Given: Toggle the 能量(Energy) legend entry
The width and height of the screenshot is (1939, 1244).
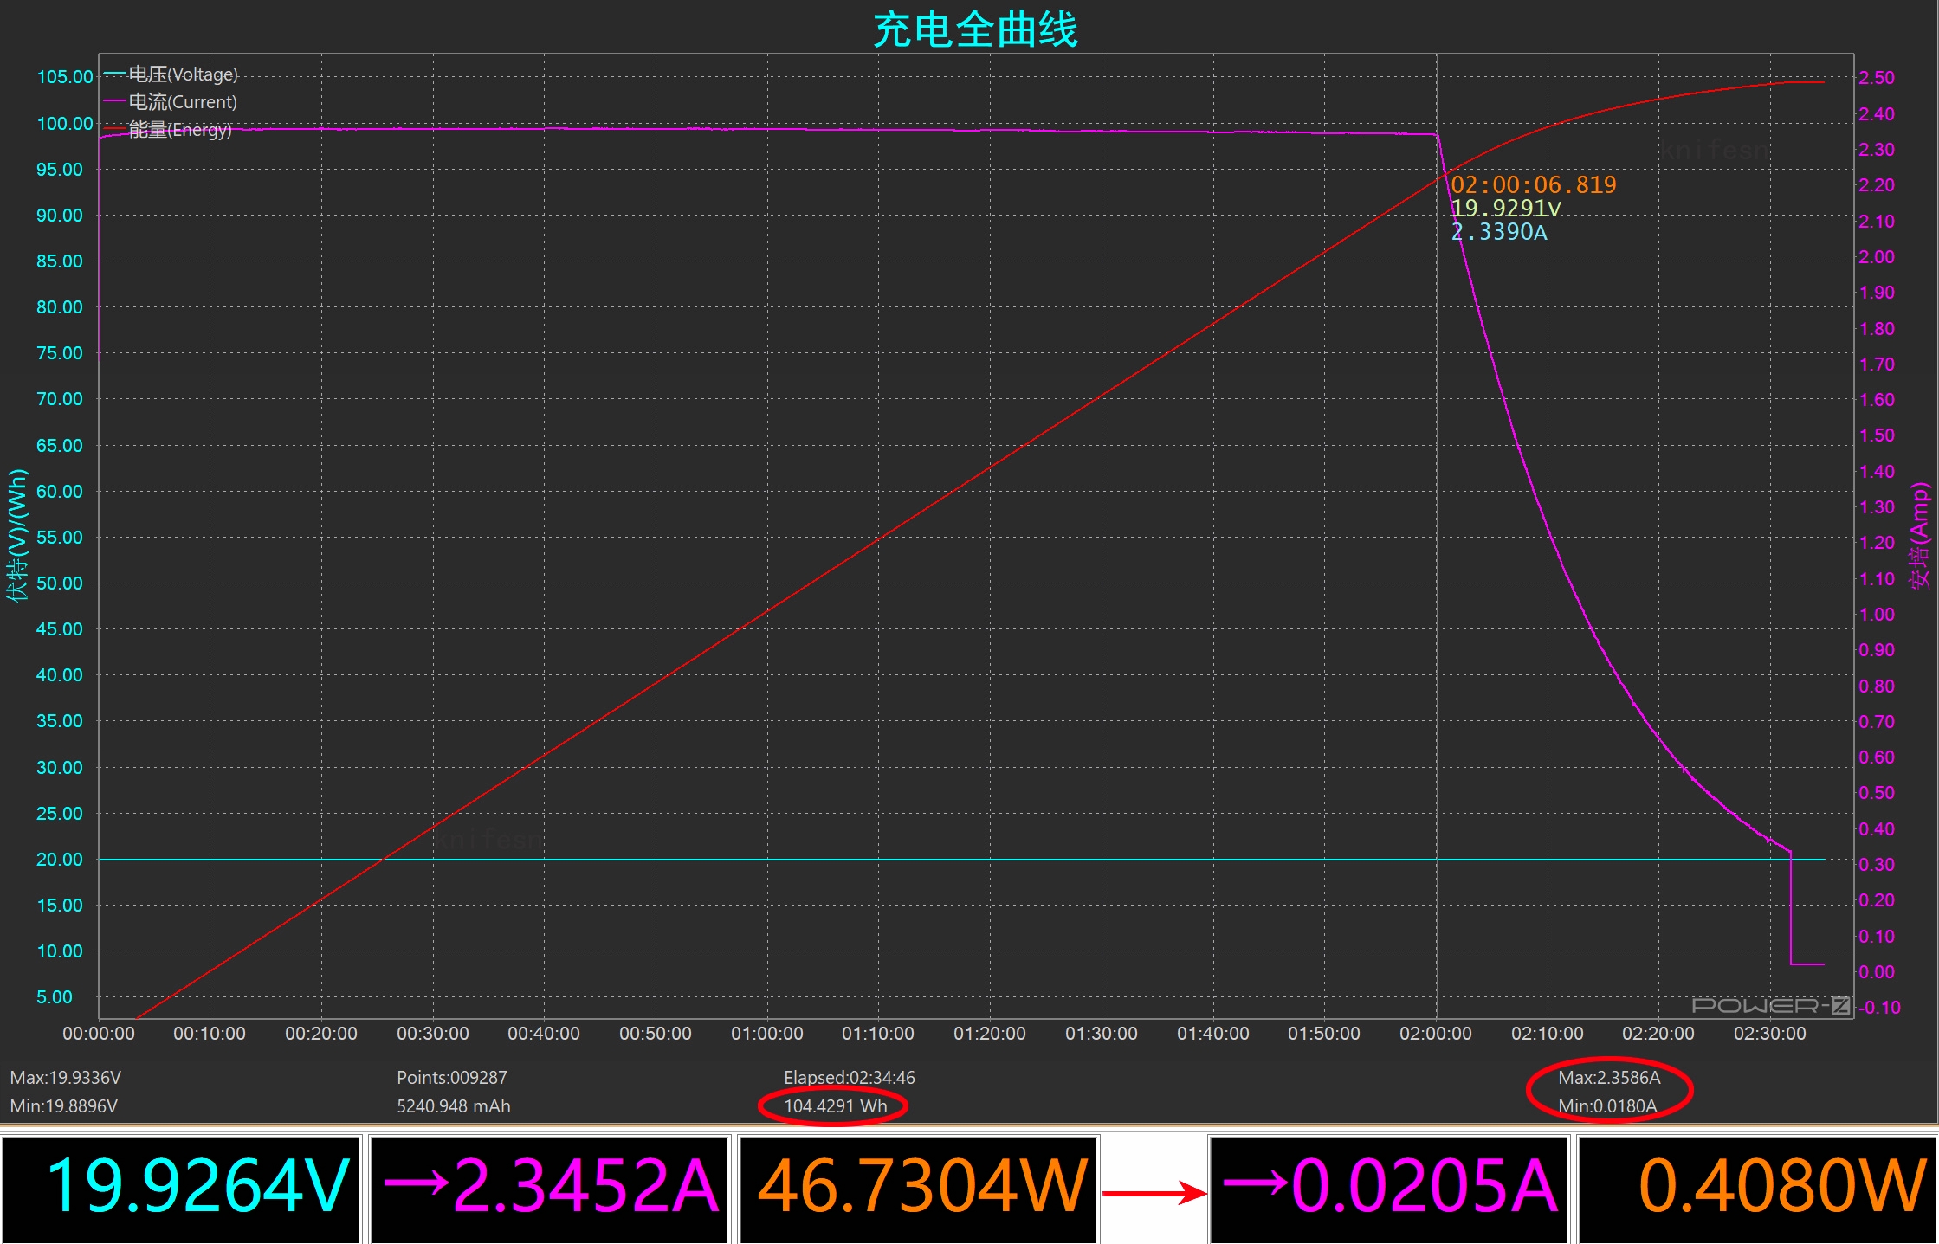Looking at the screenshot, I should 180,130.
